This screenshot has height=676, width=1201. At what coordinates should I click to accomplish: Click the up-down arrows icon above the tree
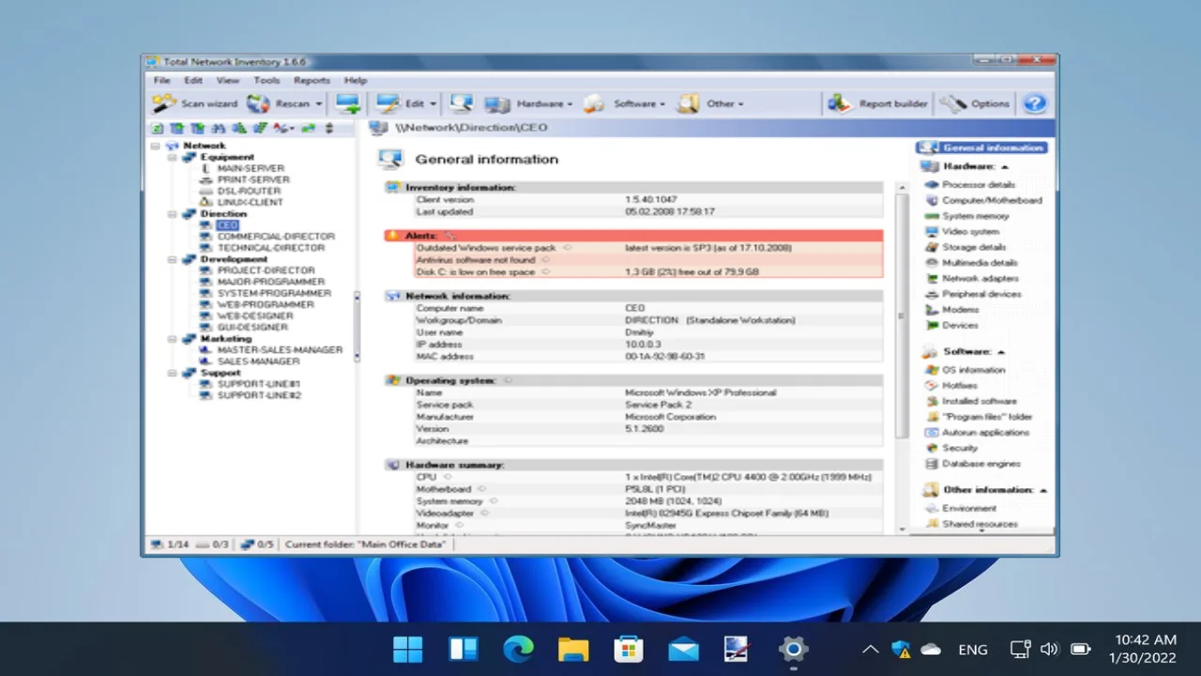coord(329,129)
